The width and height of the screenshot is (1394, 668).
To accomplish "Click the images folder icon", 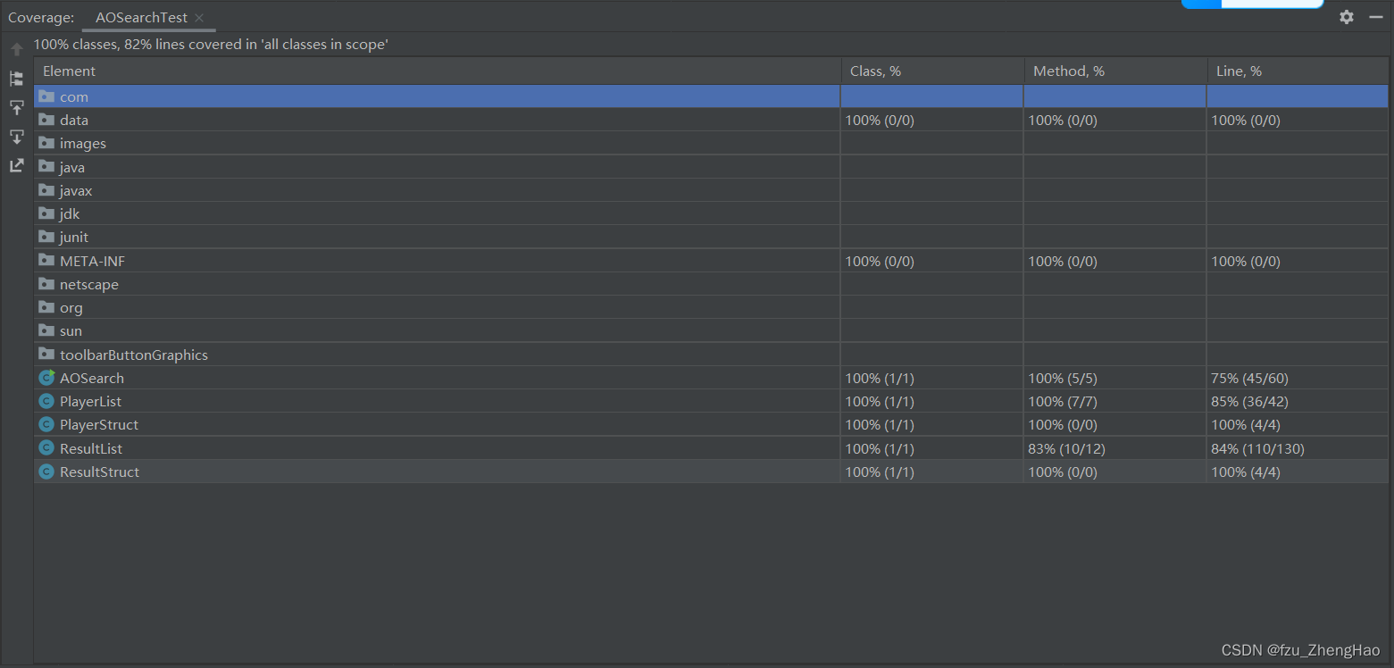I will click(x=46, y=142).
